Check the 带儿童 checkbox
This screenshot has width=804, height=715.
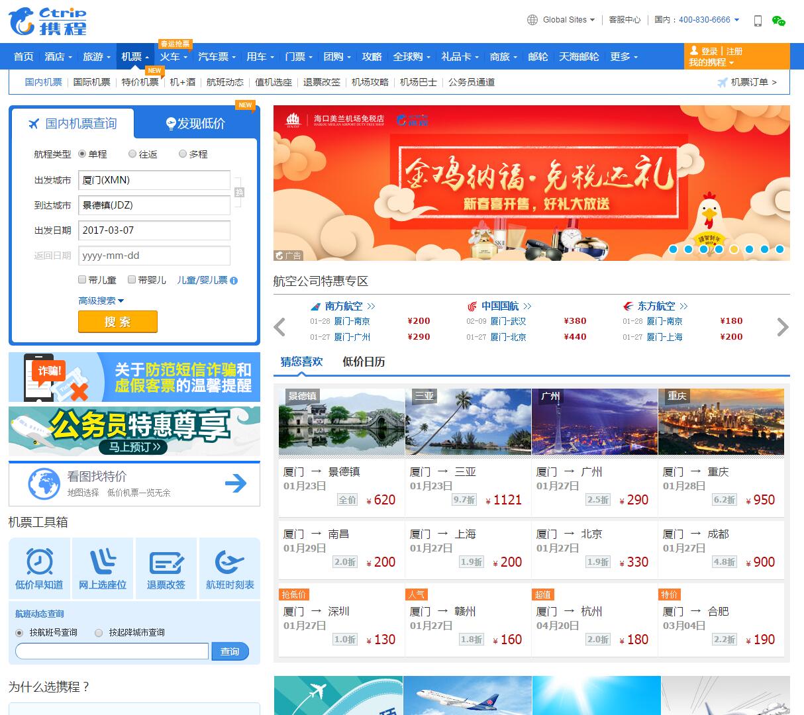pyautogui.click(x=82, y=279)
